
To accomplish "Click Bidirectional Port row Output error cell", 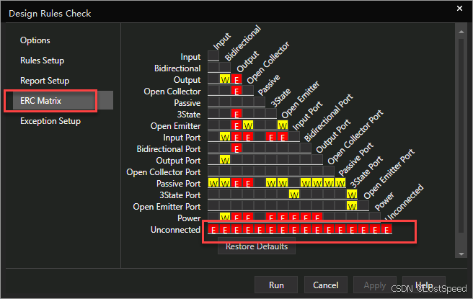I will [236, 148].
